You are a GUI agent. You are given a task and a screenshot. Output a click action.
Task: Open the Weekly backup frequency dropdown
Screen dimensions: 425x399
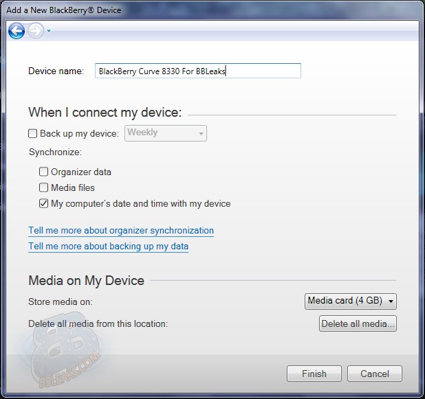[166, 133]
